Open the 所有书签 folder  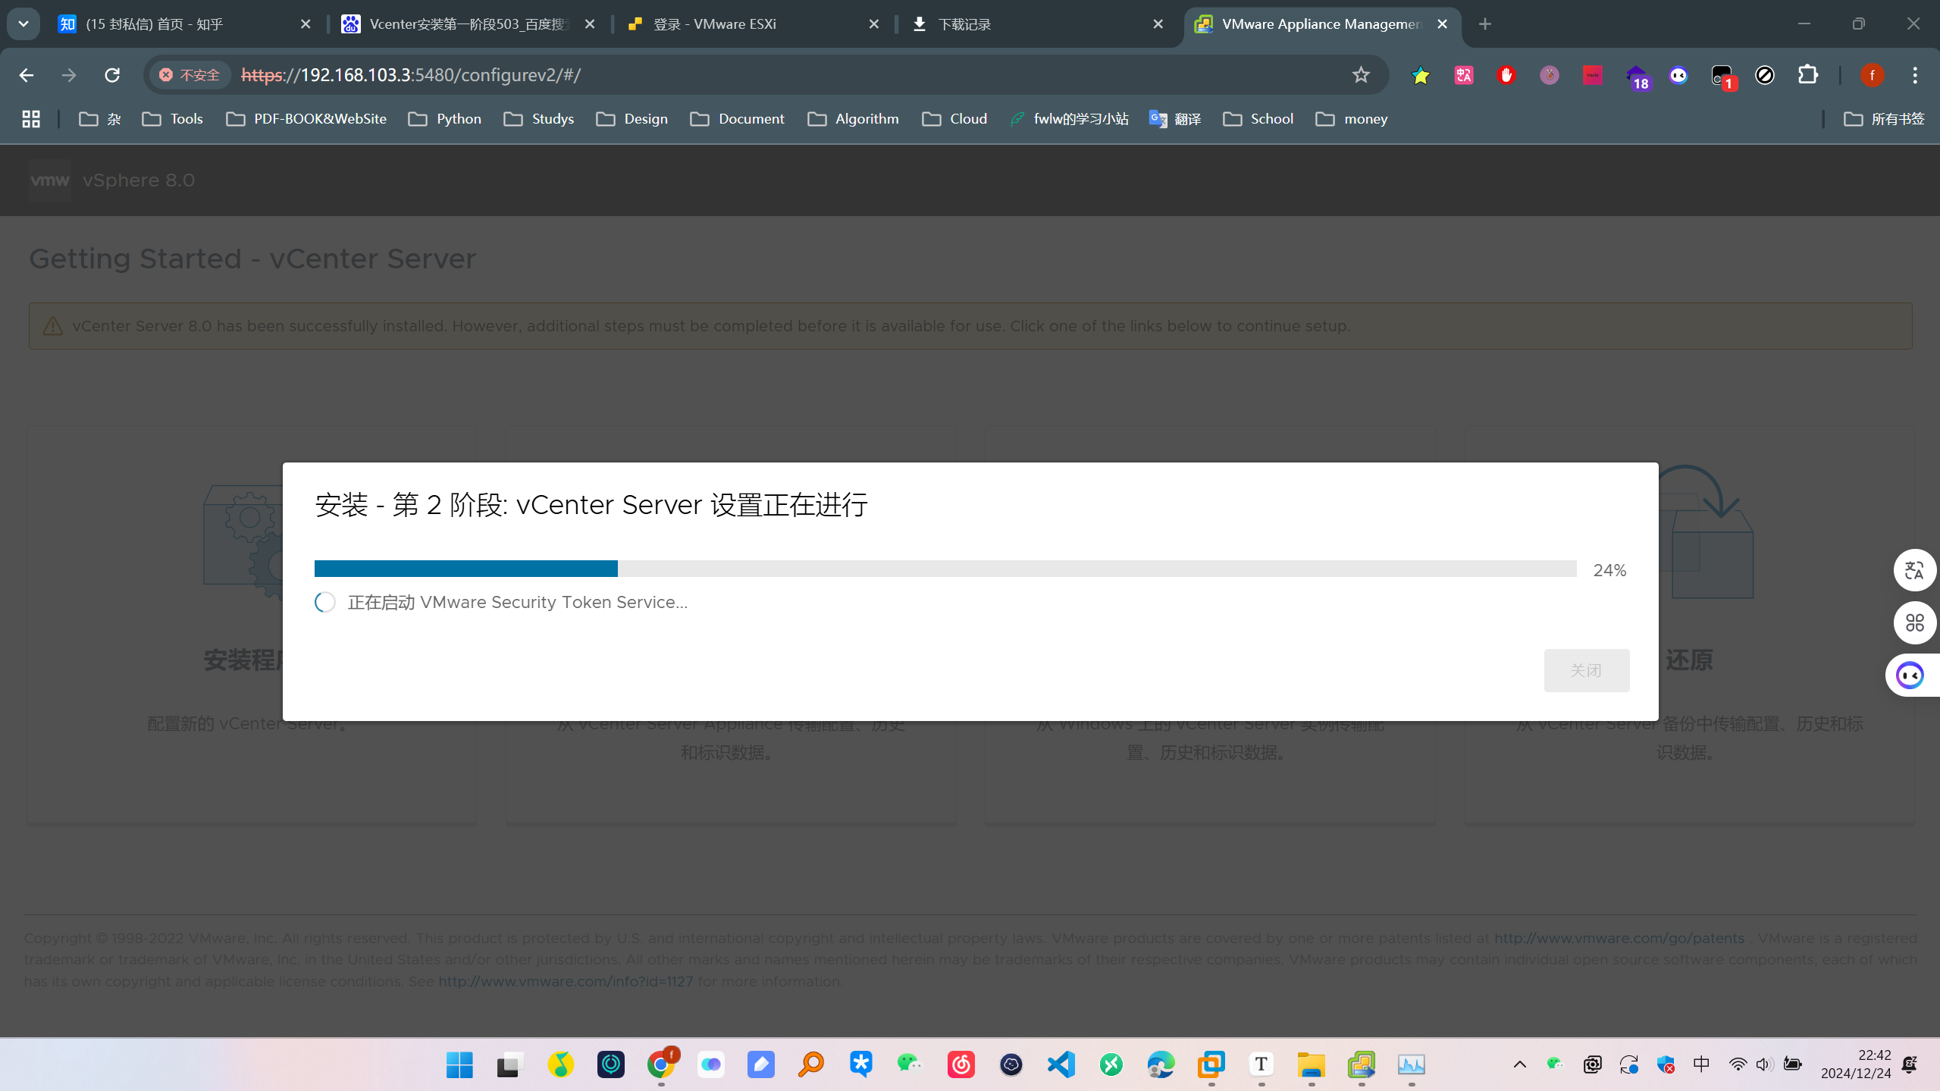1884,119
